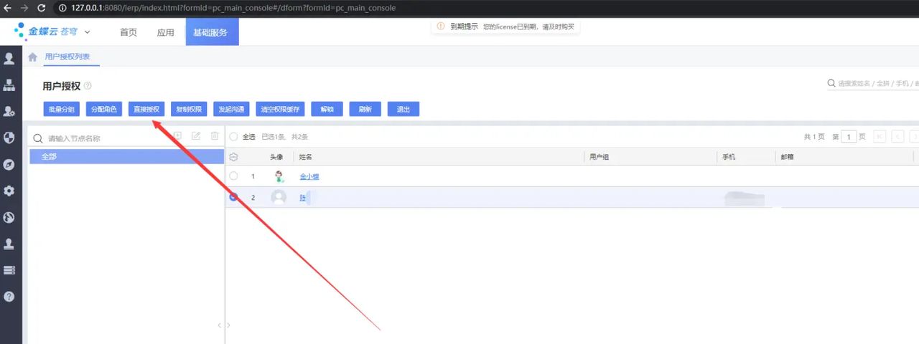Open the organization chart icon in sidebar
The width and height of the screenshot is (919, 344).
(x=9, y=85)
